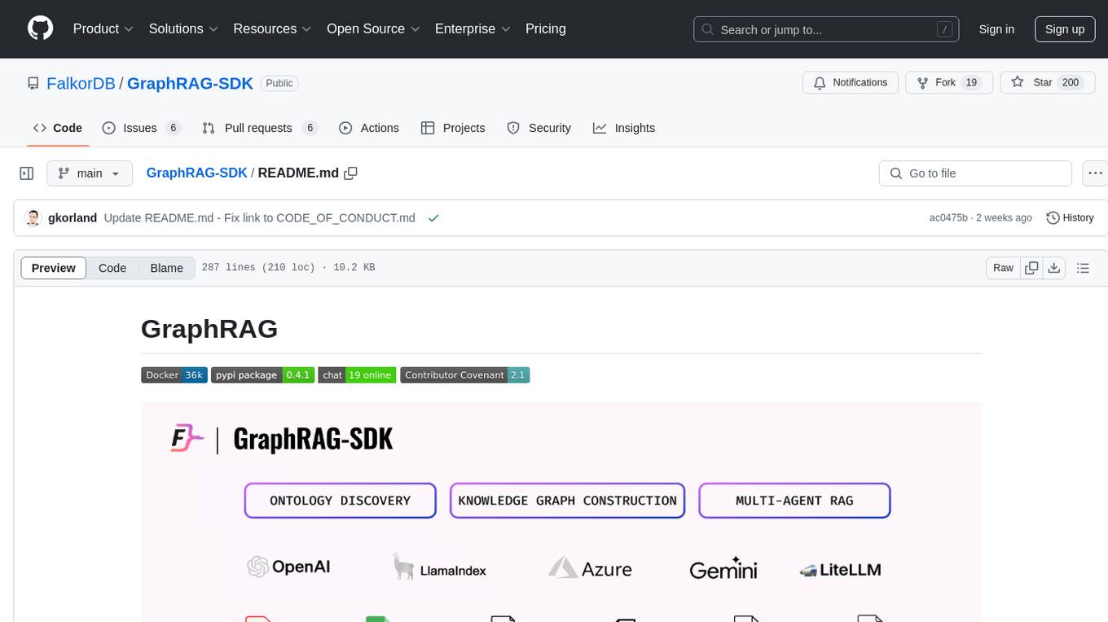Open the GraphRAG-SDK repository title link
The width and height of the screenshot is (1108, 622).
tap(190, 83)
